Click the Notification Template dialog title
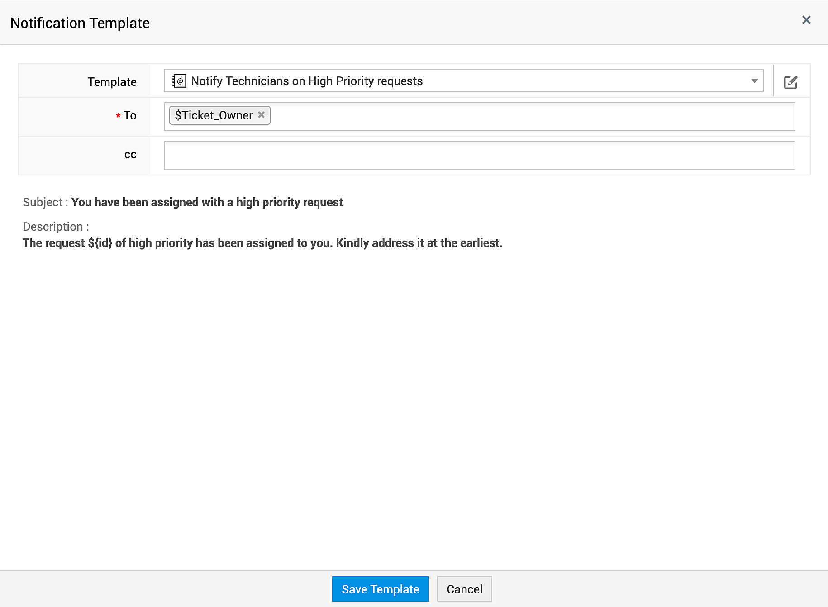 click(80, 23)
